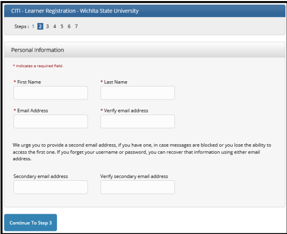This screenshot has height=234, width=287.
Task: Click Continue To Step 3 button
Action: click(31, 223)
